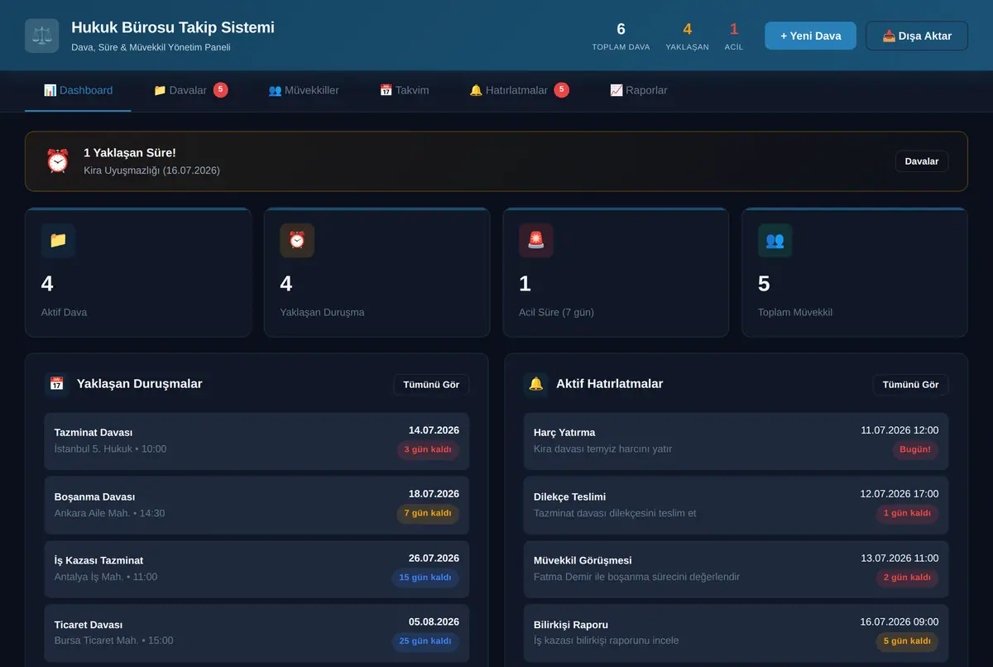Click the Acil counter in header
The width and height of the screenshot is (993, 667).
point(734,36)
